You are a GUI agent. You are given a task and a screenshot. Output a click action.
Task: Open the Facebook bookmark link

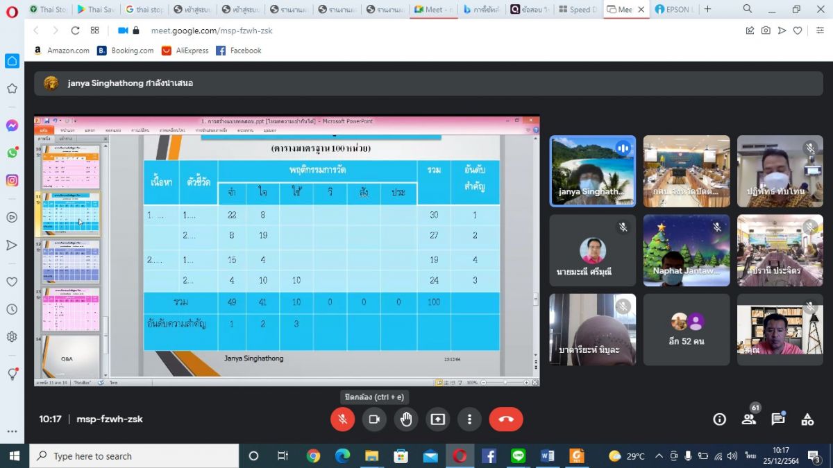[x=239, y=51]
